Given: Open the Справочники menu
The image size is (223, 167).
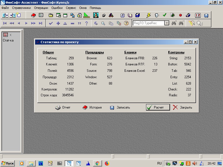Looking at the screenshot, I should coord(21,8).
